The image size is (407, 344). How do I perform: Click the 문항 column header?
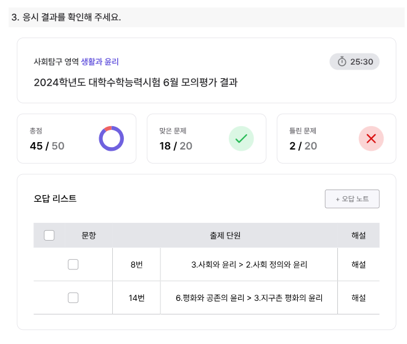[x=89, y=236]
